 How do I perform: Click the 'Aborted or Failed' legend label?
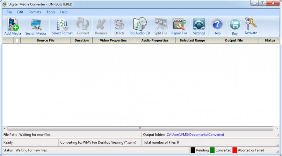[x=251, y=150]
